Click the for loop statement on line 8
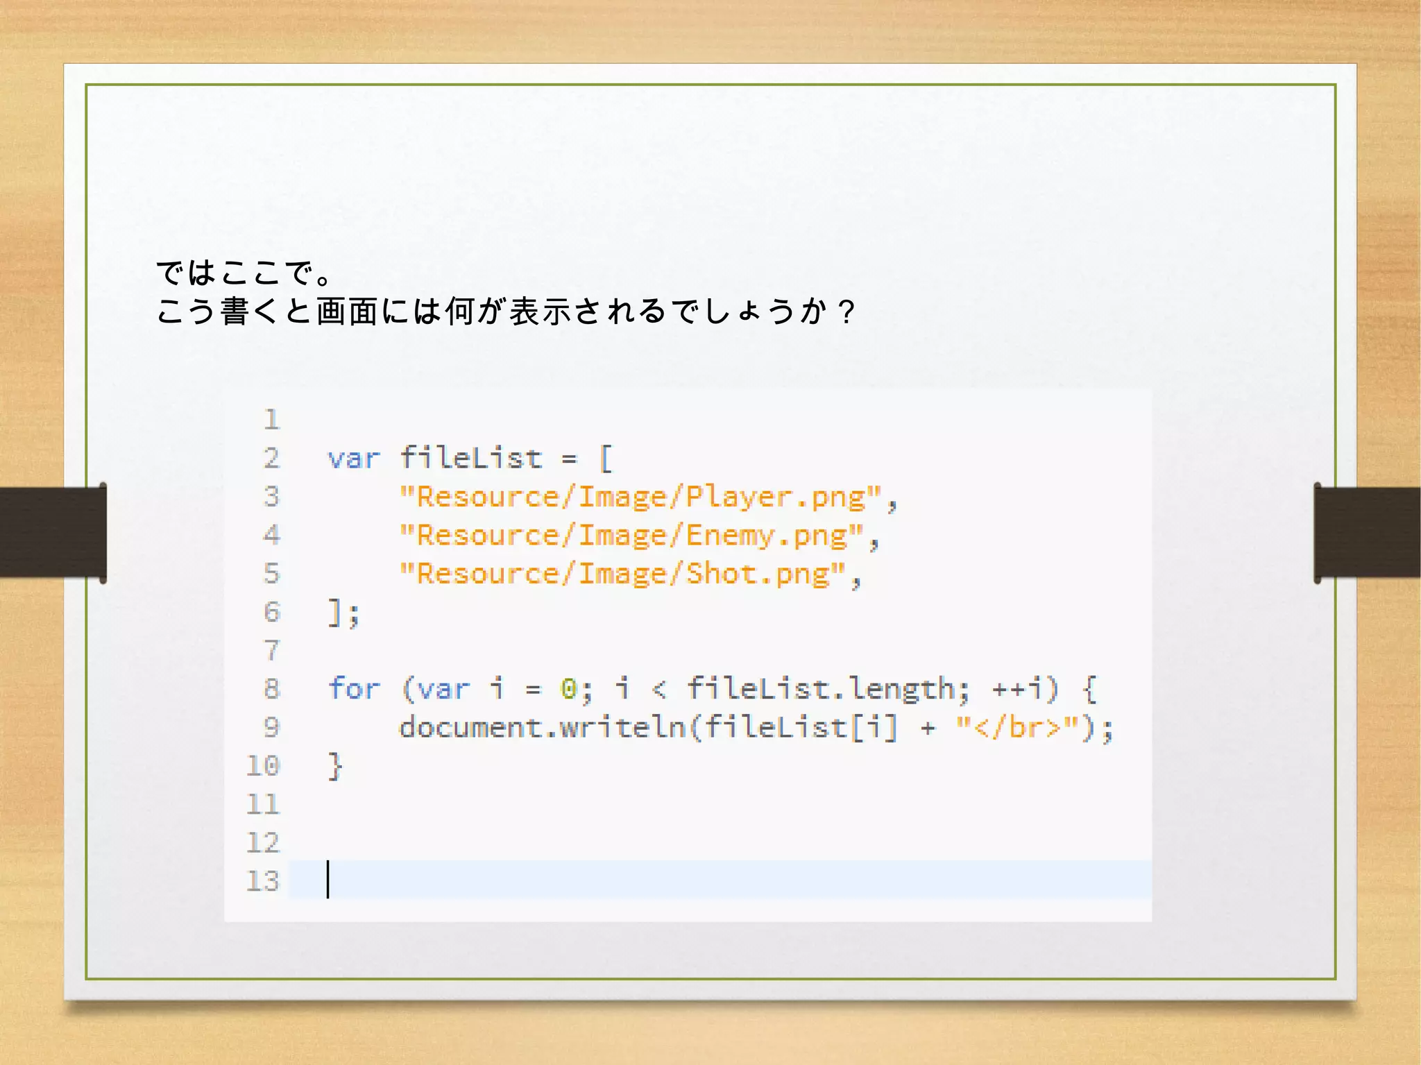The width and height of the screenshot is (1421, 1065). pyautogui.click(x=712, y=690)
